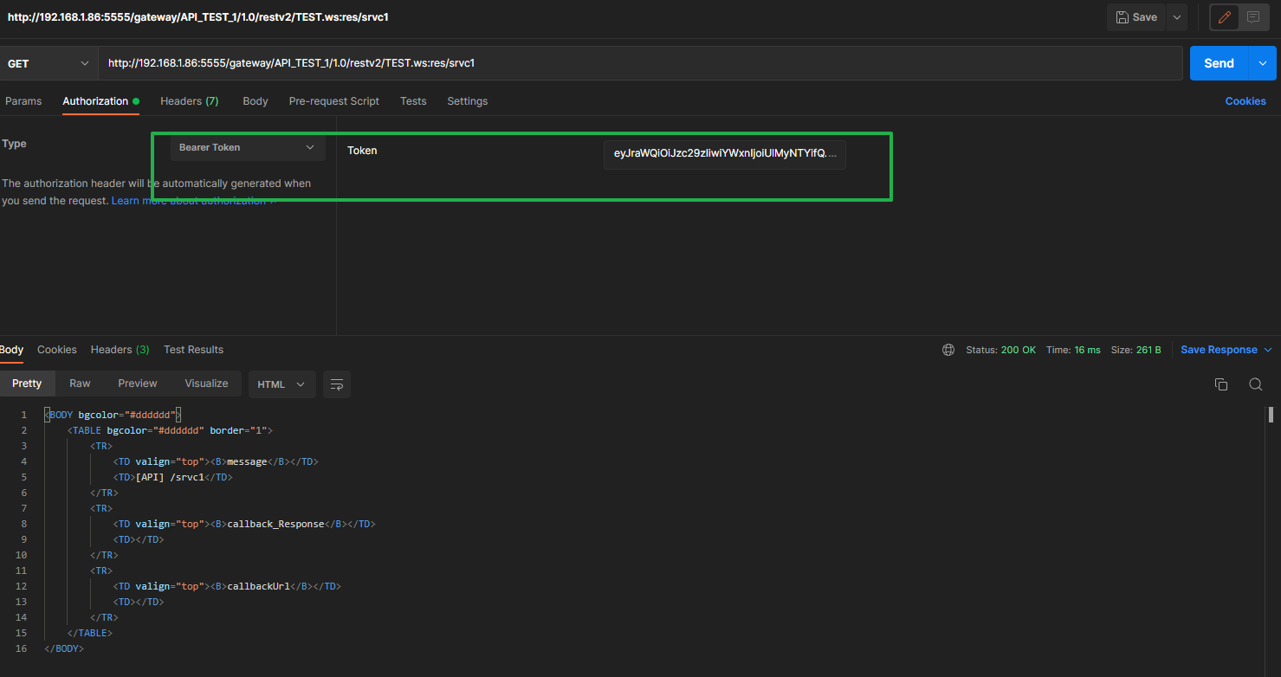Click the Save floppy disk button
The width and height of the screenshot is (1281, 677).
click(x=1136, y=17)
